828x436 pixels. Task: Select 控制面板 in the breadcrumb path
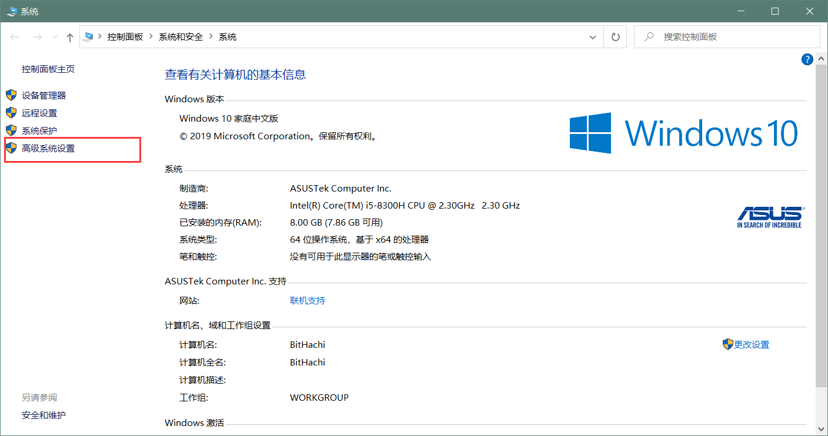click(125, 36)
